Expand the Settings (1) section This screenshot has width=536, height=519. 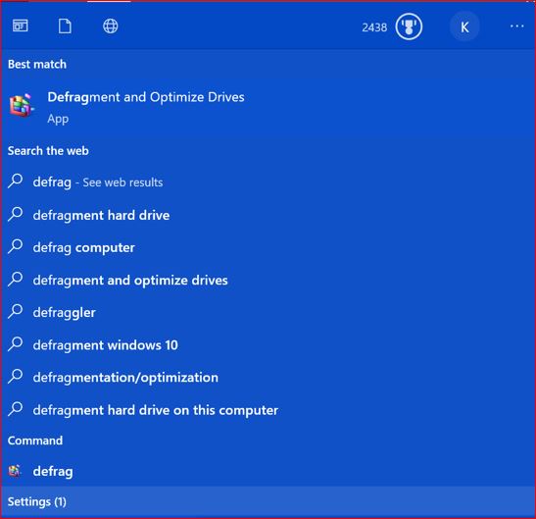point(268,501)
